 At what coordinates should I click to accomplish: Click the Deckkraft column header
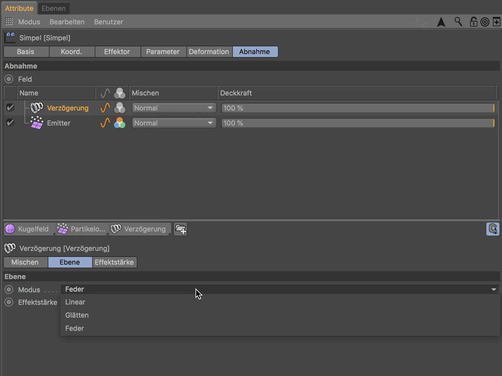(357, 93)
